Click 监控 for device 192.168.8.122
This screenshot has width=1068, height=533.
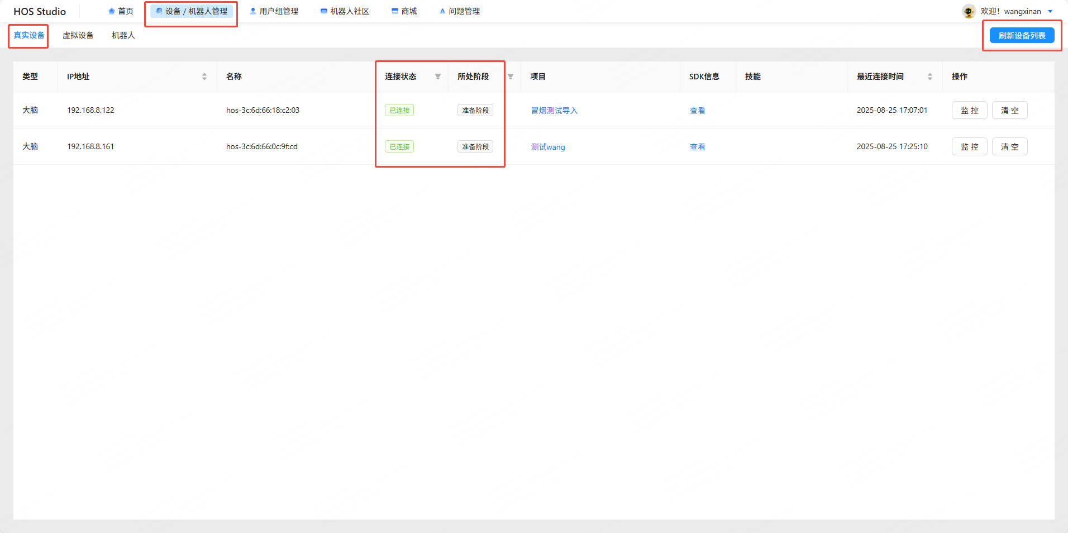pyautogui.click(x=969, y=110)
